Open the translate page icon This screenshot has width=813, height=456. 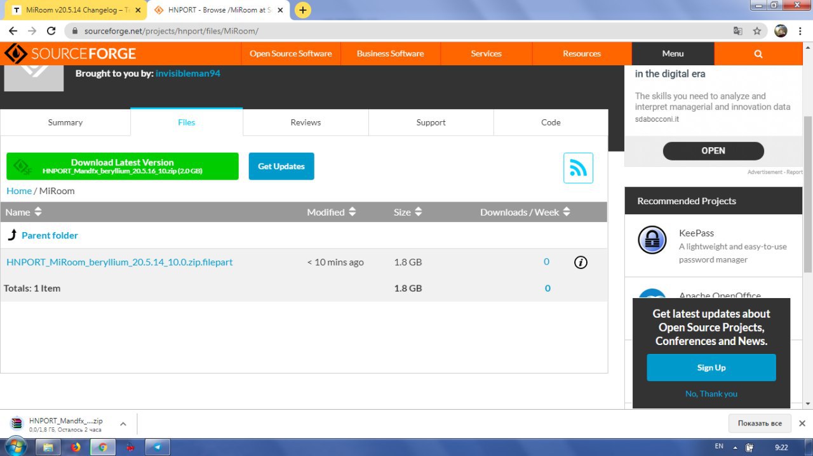737,31
